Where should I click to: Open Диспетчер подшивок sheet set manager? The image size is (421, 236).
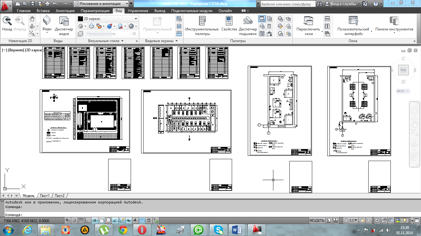click(x=248, y=26)
